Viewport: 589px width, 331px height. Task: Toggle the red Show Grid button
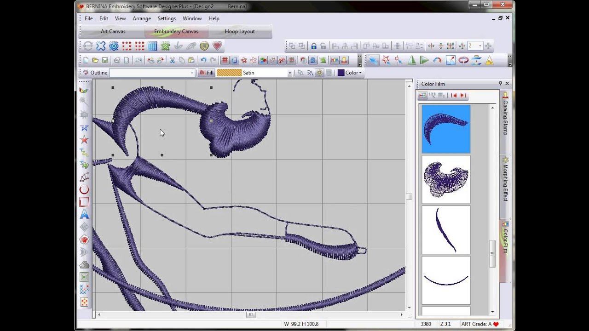[225, 60]
